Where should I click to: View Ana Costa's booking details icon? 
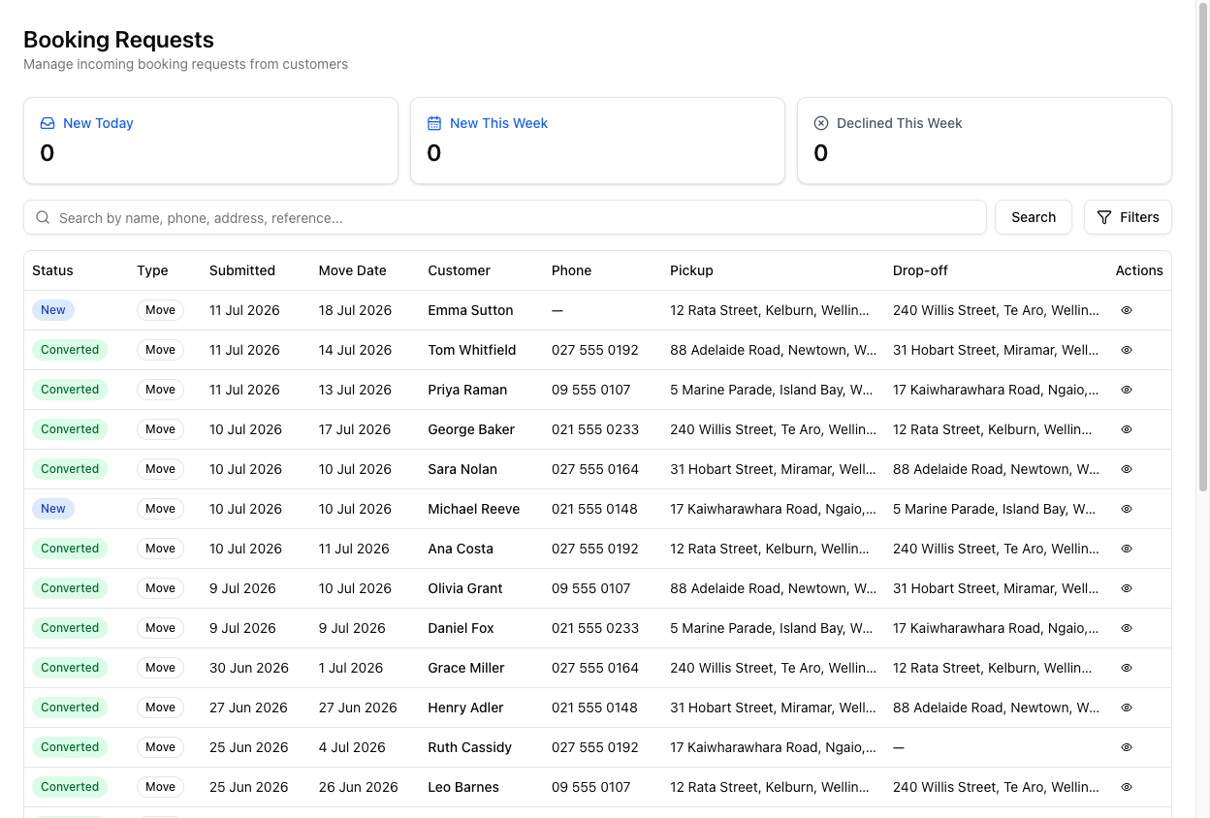tap(1127, 549)
